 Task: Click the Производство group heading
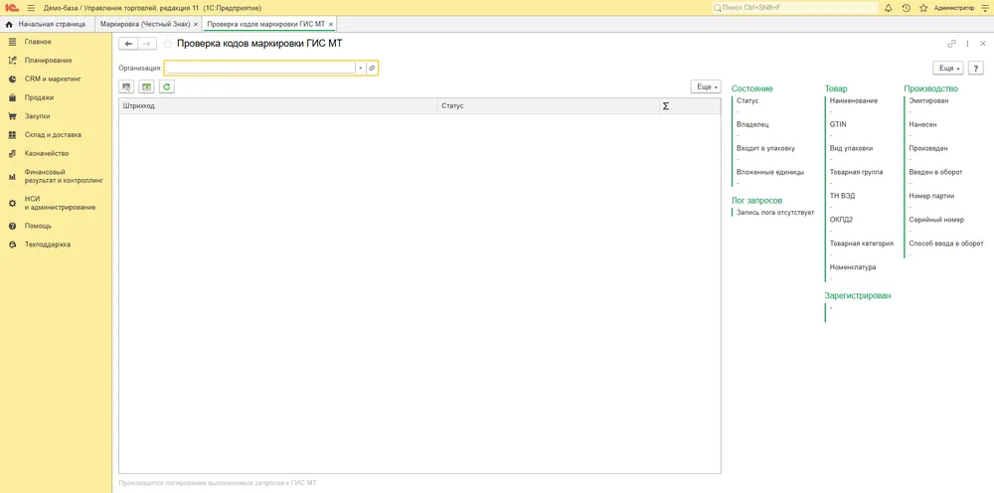930,88
